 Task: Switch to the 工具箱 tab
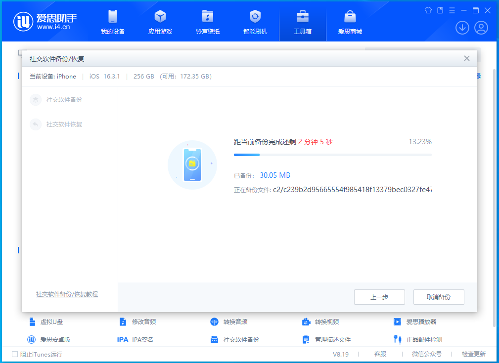[302, 22]
